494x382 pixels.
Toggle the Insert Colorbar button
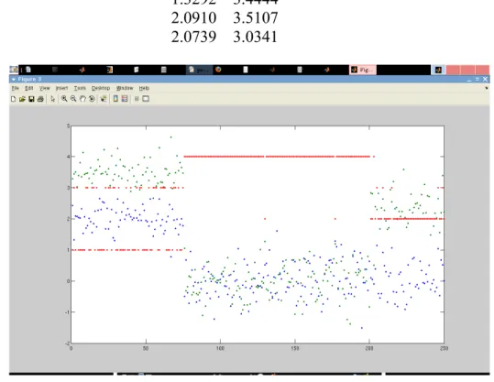tap(115, 99)
